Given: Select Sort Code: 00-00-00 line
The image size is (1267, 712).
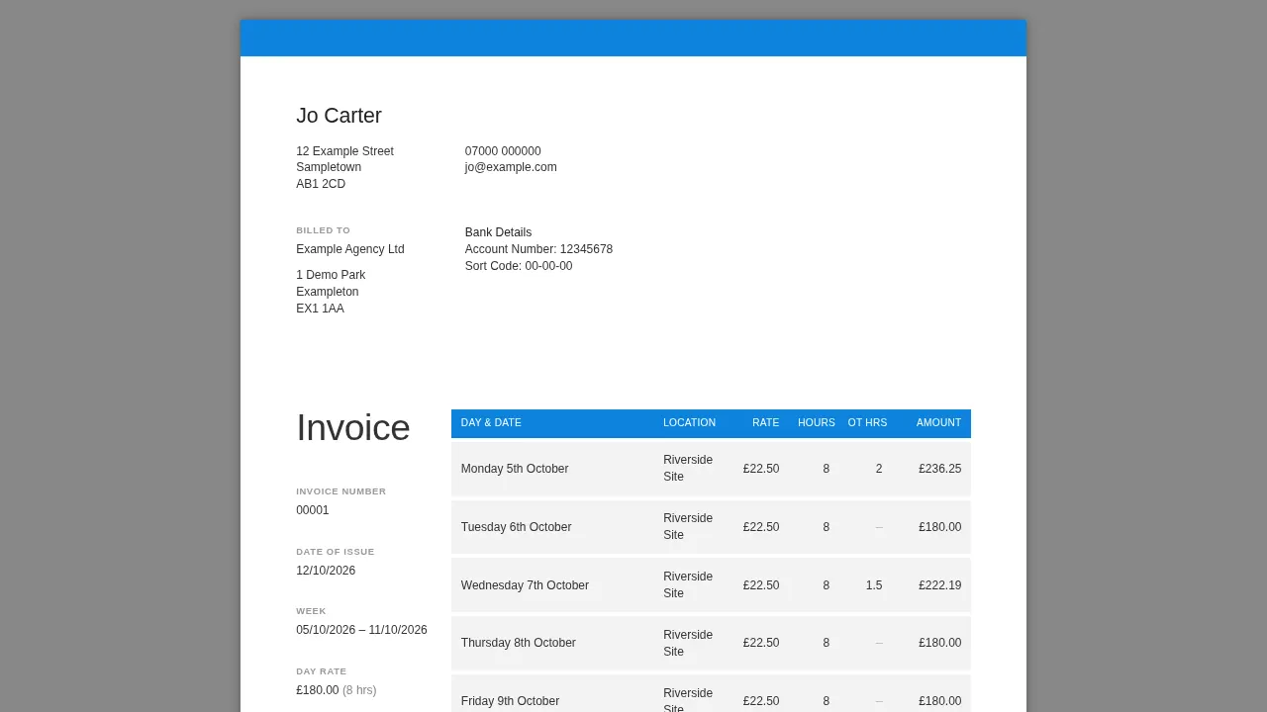Looking at the screenshot, I should coord(519,266).
